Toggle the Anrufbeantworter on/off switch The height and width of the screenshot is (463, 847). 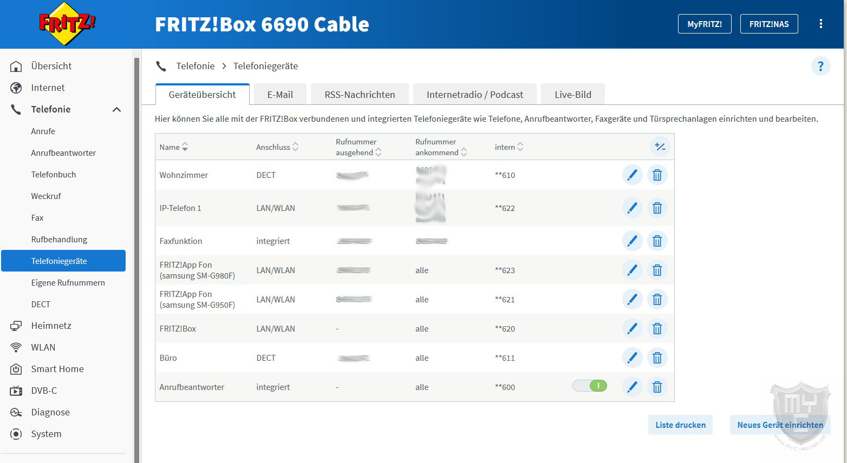(590, 386)
